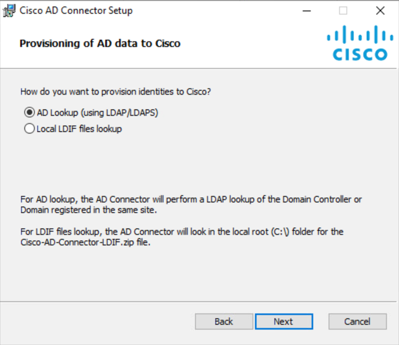The height and width of the screenshot is (345, 399).
Task: Return to the previous page with Back
Action: click(x=224, y=322)
